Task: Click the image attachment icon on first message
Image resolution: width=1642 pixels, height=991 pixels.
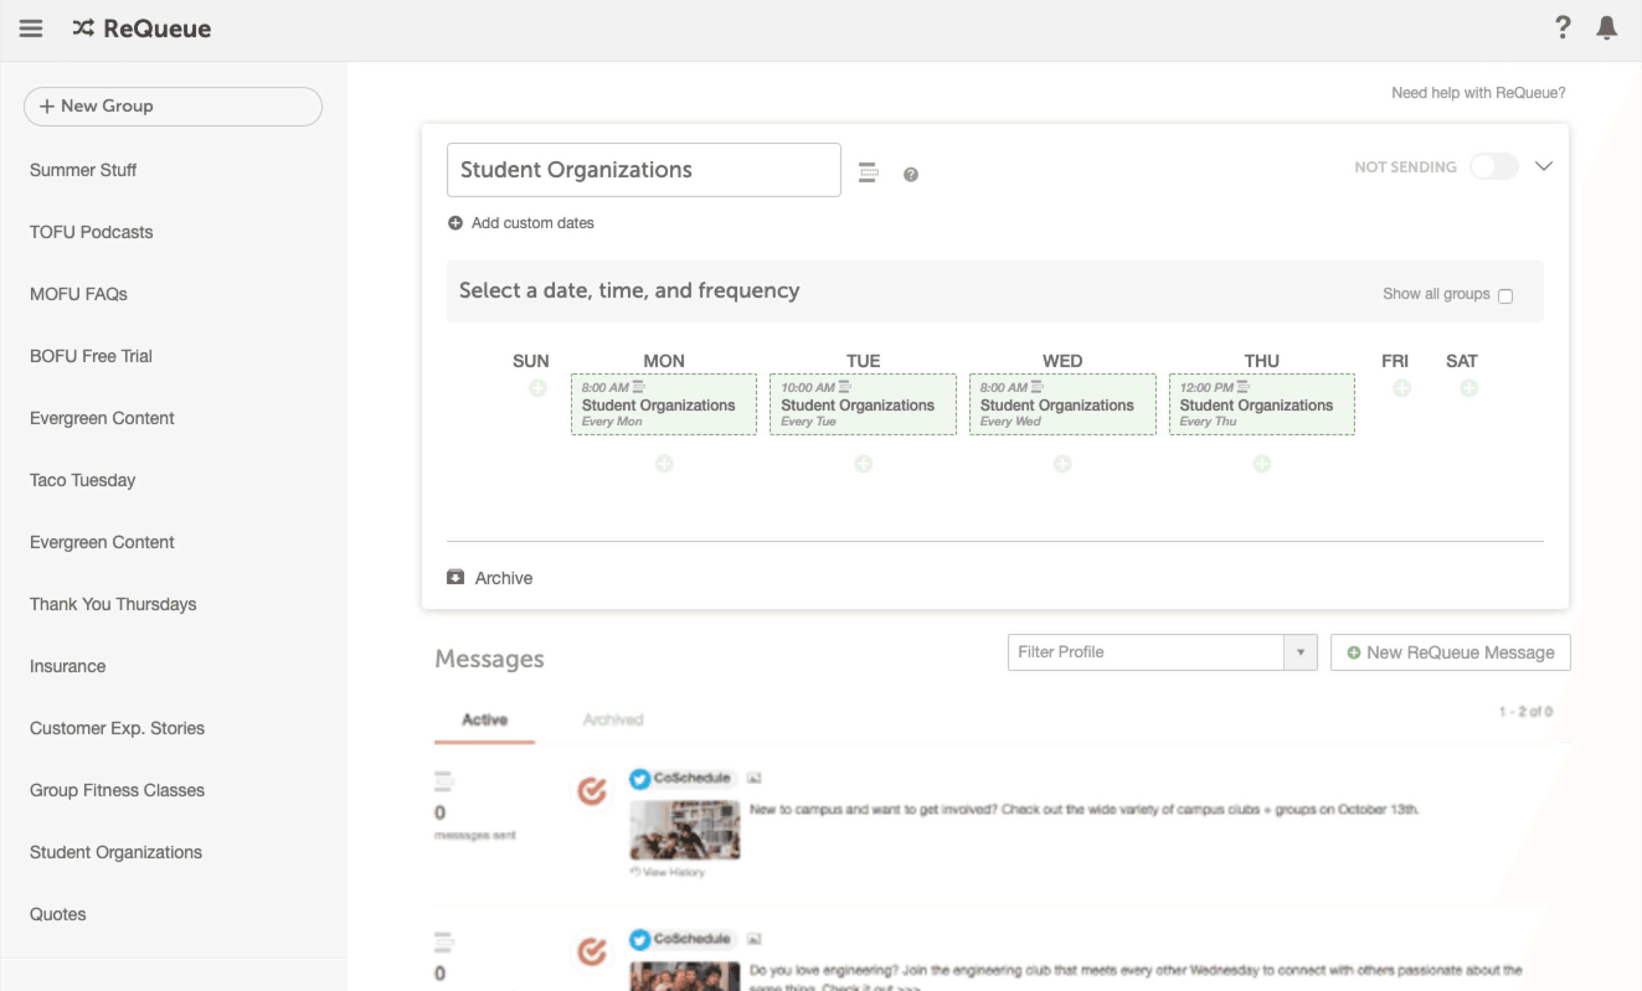Action: click(754, 778)
